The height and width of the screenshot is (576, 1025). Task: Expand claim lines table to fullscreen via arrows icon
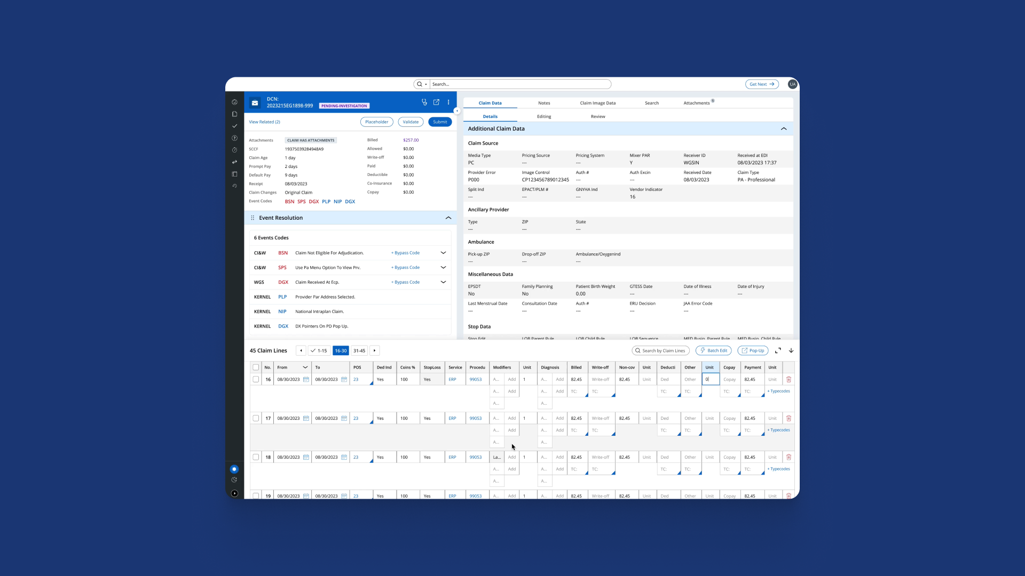778,350
